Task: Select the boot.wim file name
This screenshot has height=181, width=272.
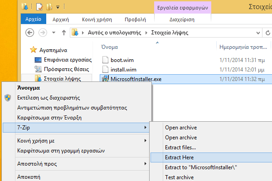Action: point(122,60)
